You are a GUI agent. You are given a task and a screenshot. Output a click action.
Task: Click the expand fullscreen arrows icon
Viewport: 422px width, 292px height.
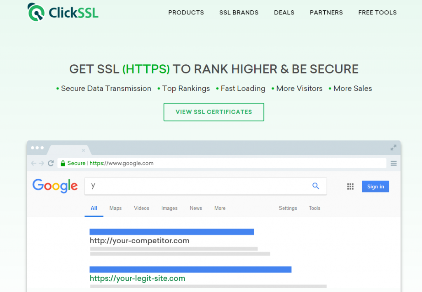pos(394,147)
